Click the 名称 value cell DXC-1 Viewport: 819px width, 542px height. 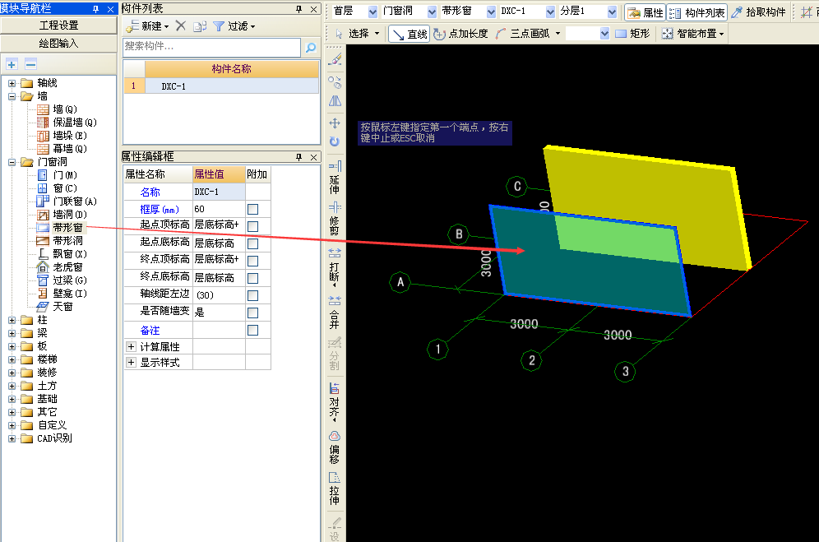point(219,192)
